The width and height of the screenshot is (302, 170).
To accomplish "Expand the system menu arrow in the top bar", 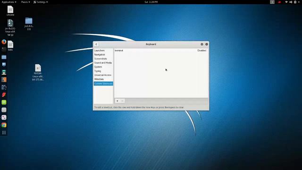I will 299,2.
